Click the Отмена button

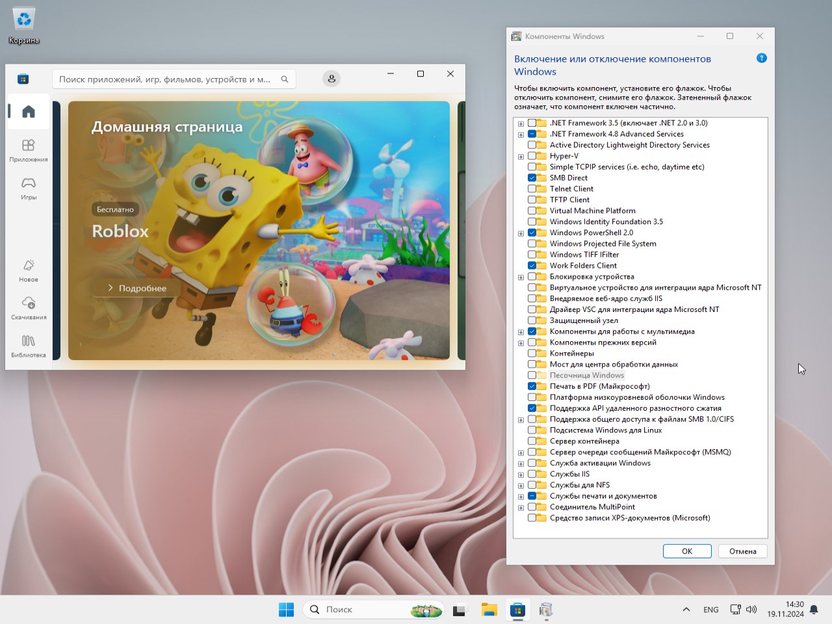pos(742,551)
